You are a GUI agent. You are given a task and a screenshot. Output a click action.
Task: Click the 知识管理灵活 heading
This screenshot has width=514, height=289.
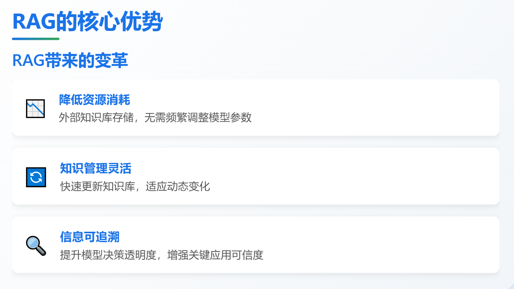pos(96,168)
